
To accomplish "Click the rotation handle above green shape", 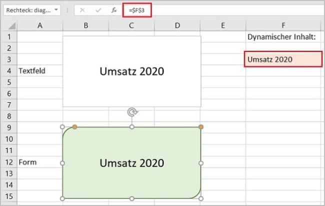I will click(132, 112).
